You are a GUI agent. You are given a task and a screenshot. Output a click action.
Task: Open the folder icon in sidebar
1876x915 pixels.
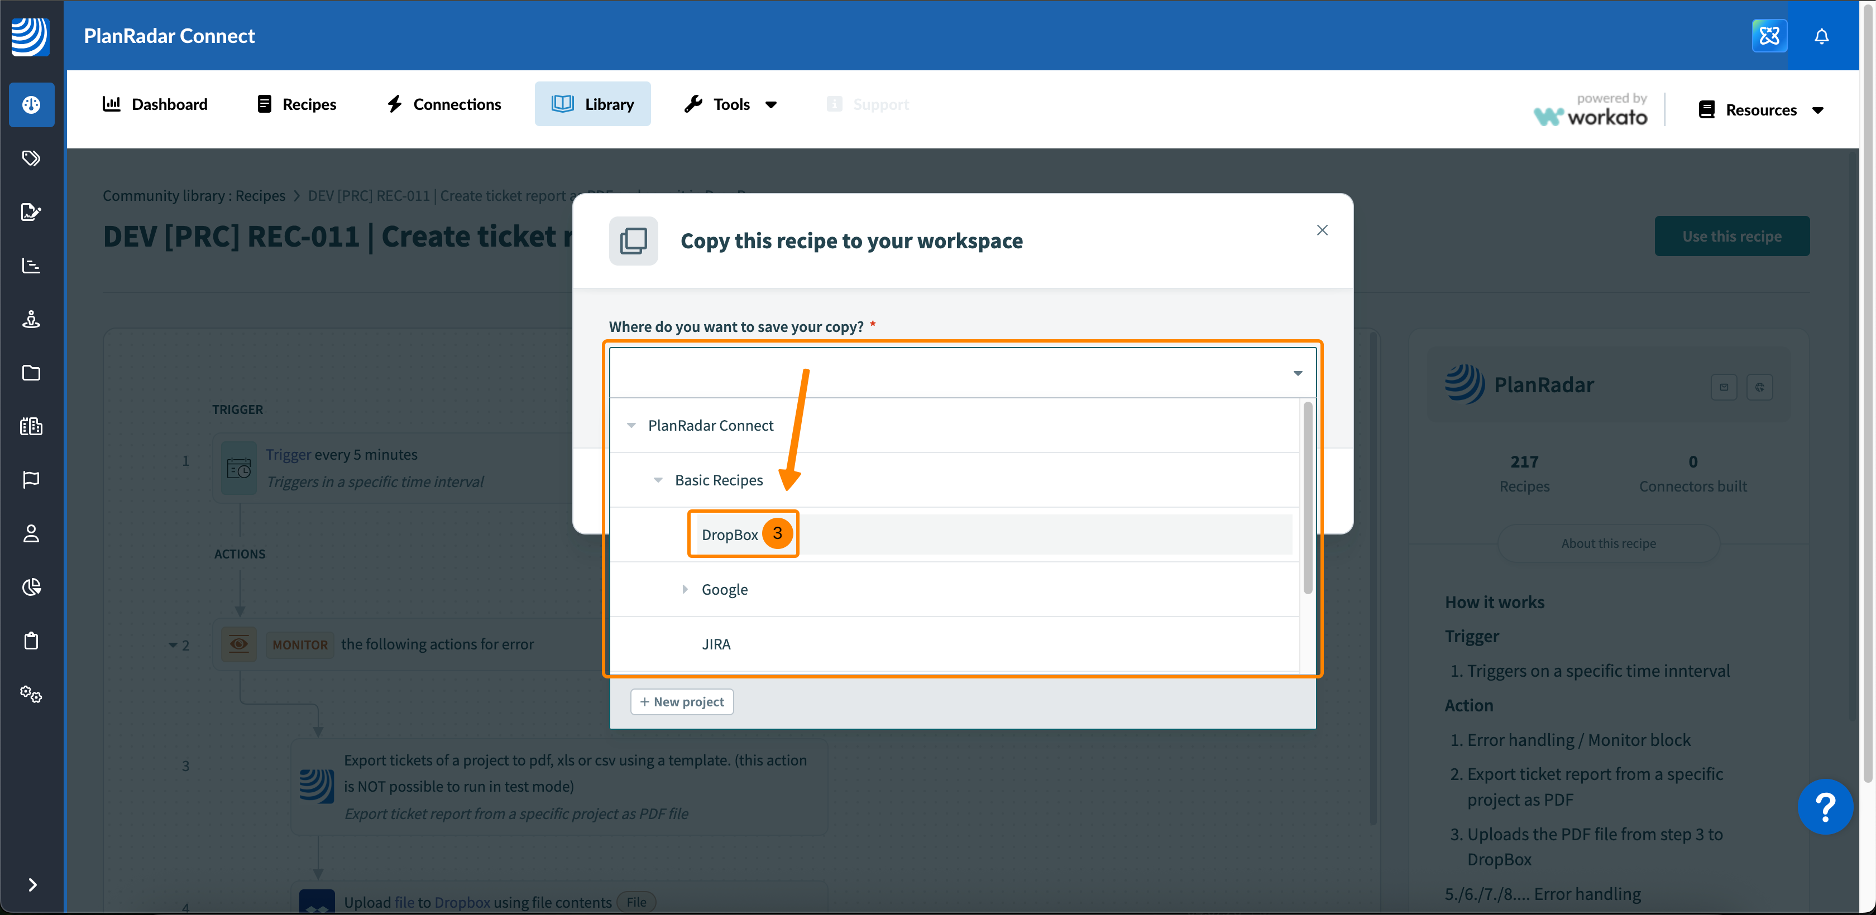click(x=31, y=373)
